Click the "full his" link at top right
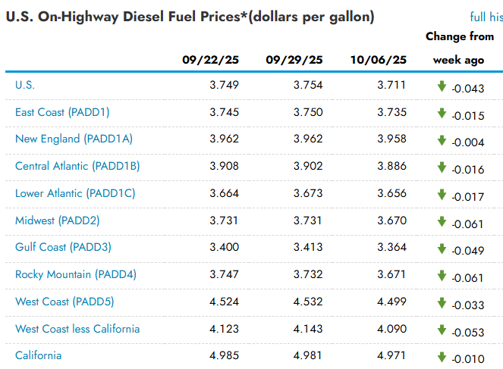The image size is (503, 369). click(486, 17)
